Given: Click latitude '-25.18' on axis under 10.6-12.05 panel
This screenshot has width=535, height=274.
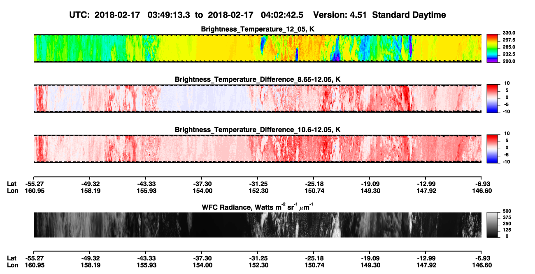Looking at the screenshot, I should pyautogui.click(x=314, y=184).
